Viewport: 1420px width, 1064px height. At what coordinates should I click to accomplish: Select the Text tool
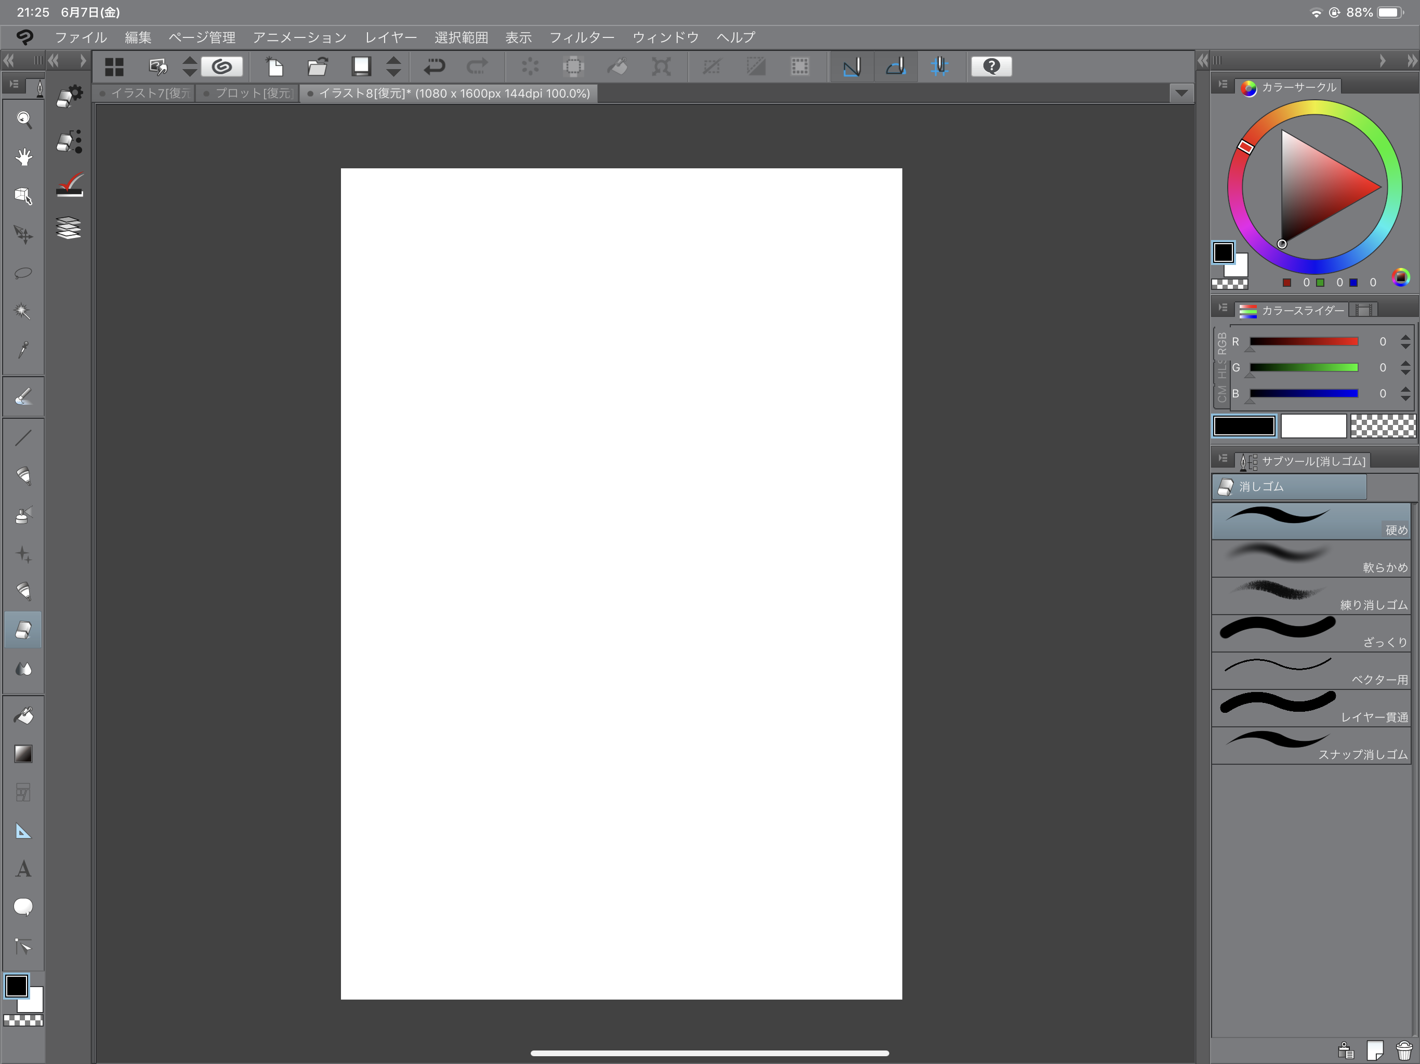(x=24, y=869)
